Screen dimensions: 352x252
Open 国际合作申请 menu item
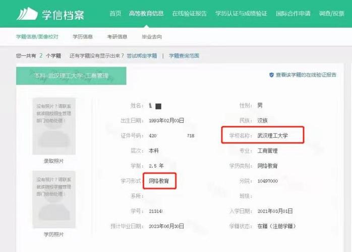(293, 14)
